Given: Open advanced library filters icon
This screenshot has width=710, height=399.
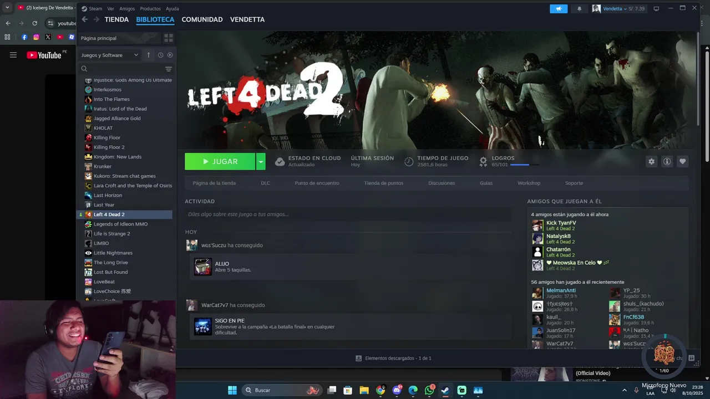Looking at the screenshot, I should click(x=169, y=69).
